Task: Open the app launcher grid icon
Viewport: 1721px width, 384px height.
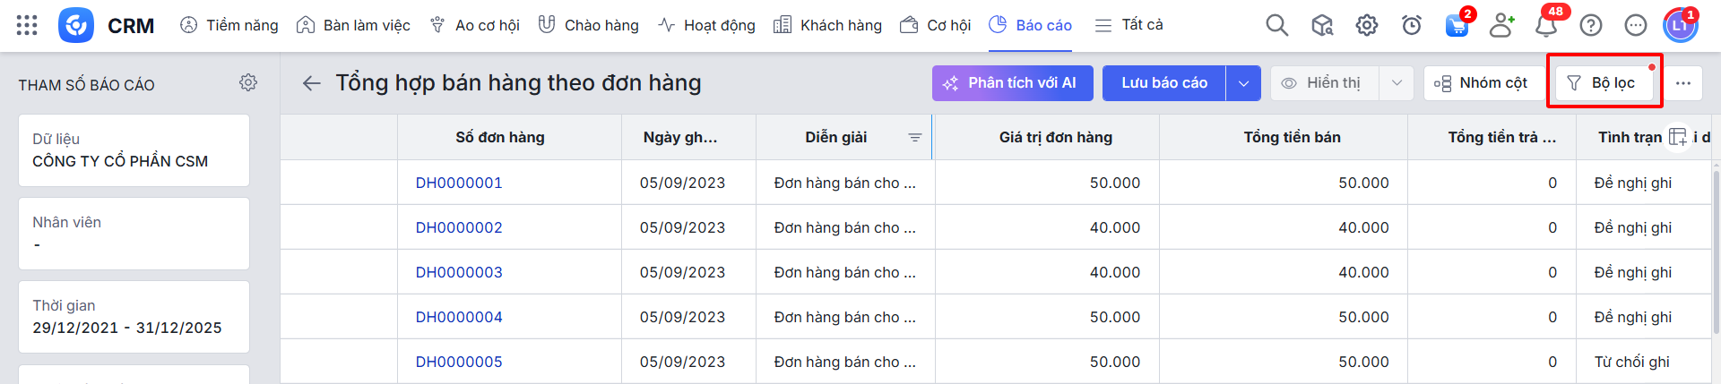Action: pos(27,25)
